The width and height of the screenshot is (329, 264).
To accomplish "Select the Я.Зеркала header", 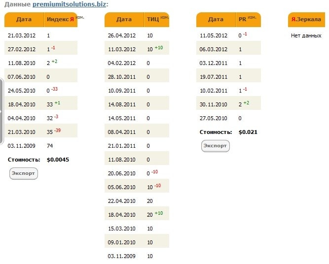I will tap(306, 20).
